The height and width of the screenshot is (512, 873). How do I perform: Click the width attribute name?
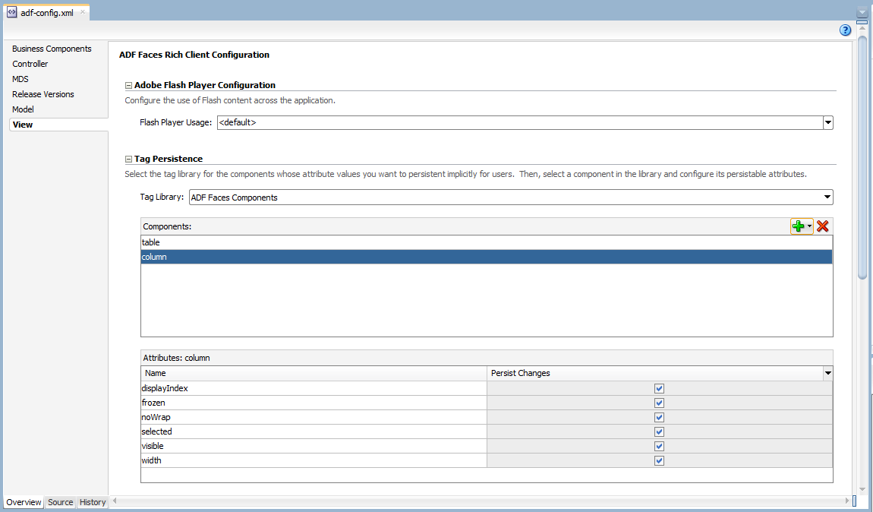[151, 461]
